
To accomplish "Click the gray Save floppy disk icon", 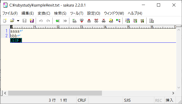I will 25,21.
